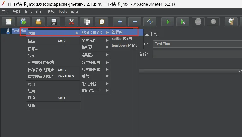
Task: Click the JMeter feather title icon
Action: [x=3, y=4]
